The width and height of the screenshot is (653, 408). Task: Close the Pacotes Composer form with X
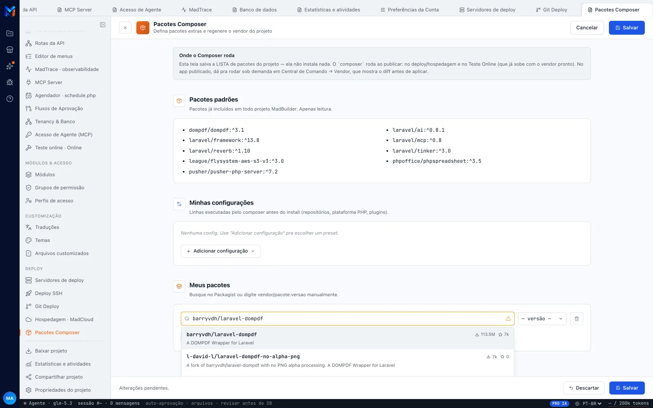[x=125, y=28]
